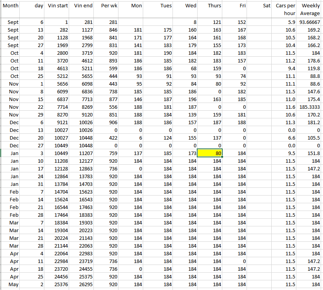Select the Wed cell with value 68
323x290 pixels.
pyautogui.click(x=185, y=68)
